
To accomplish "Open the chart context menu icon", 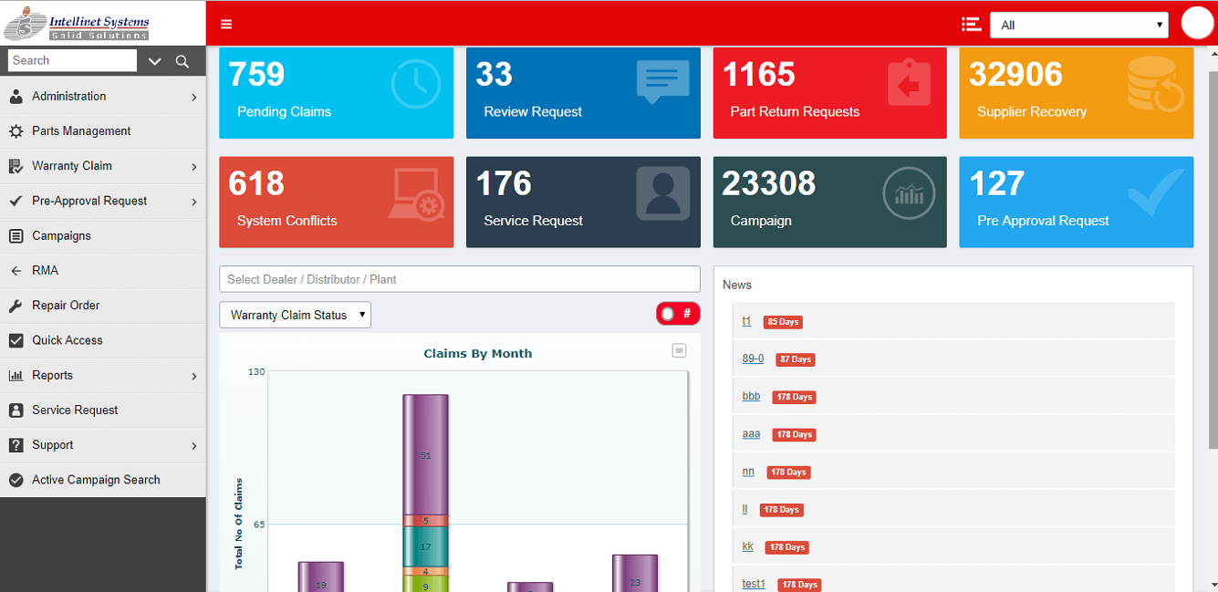I will [679, 350].
